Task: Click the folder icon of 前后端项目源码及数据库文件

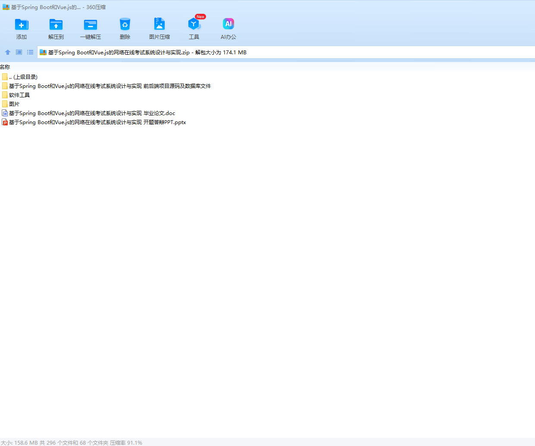Action: 5,86
